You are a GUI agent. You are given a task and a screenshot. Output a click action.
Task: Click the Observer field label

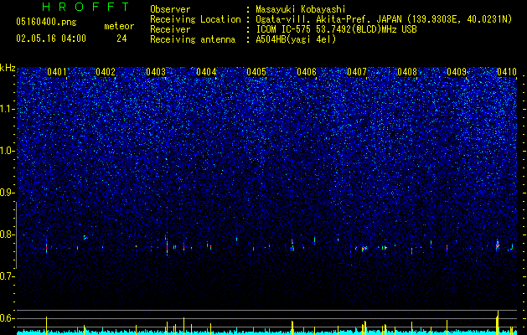170,9
